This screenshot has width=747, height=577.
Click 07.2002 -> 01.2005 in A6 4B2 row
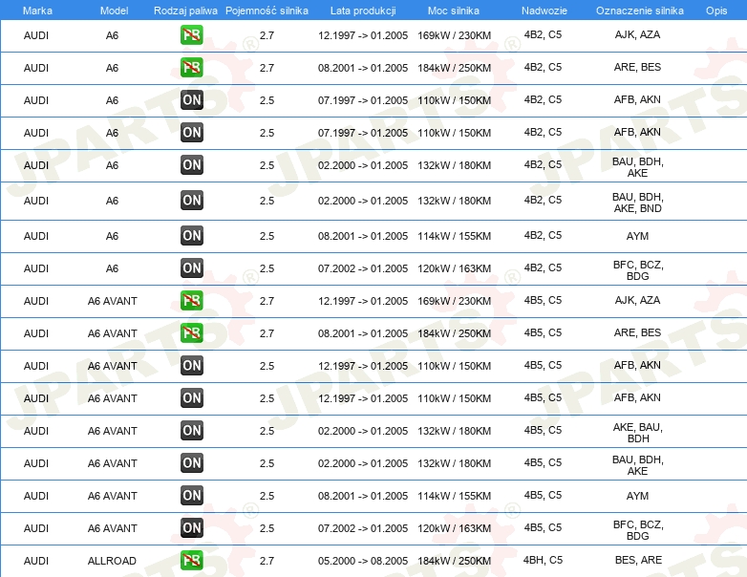click(x=363, y=268)
